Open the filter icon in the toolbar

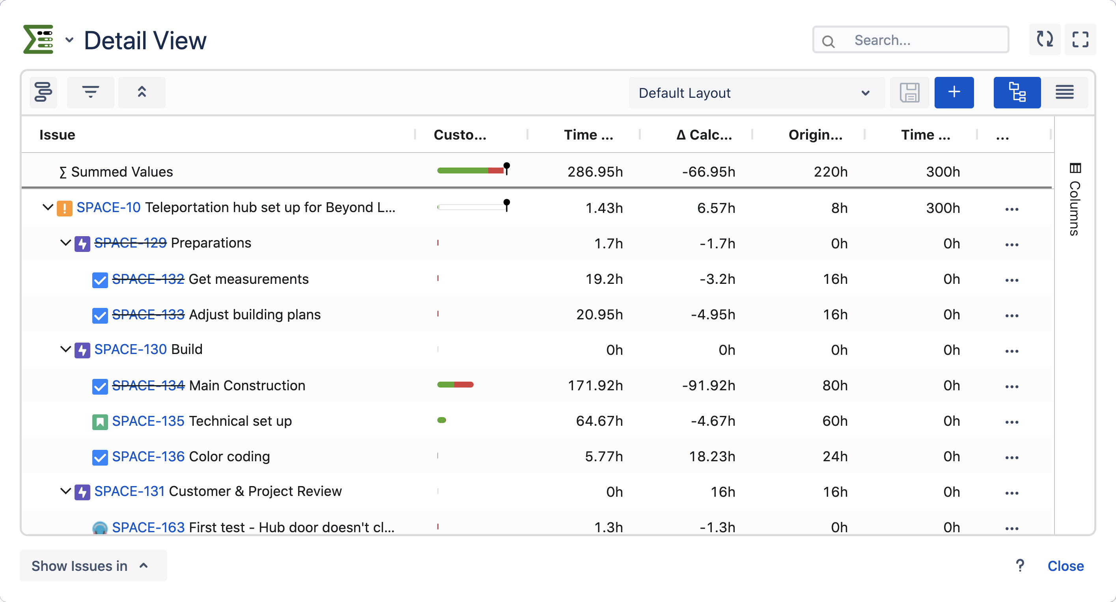(x=90, y=92)
